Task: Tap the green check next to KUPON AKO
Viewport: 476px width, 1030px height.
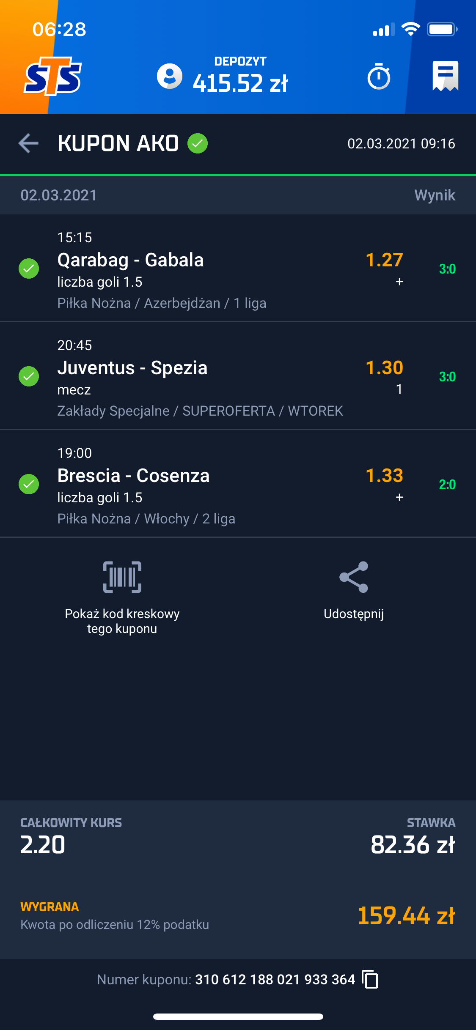Action: coord(198,143)
